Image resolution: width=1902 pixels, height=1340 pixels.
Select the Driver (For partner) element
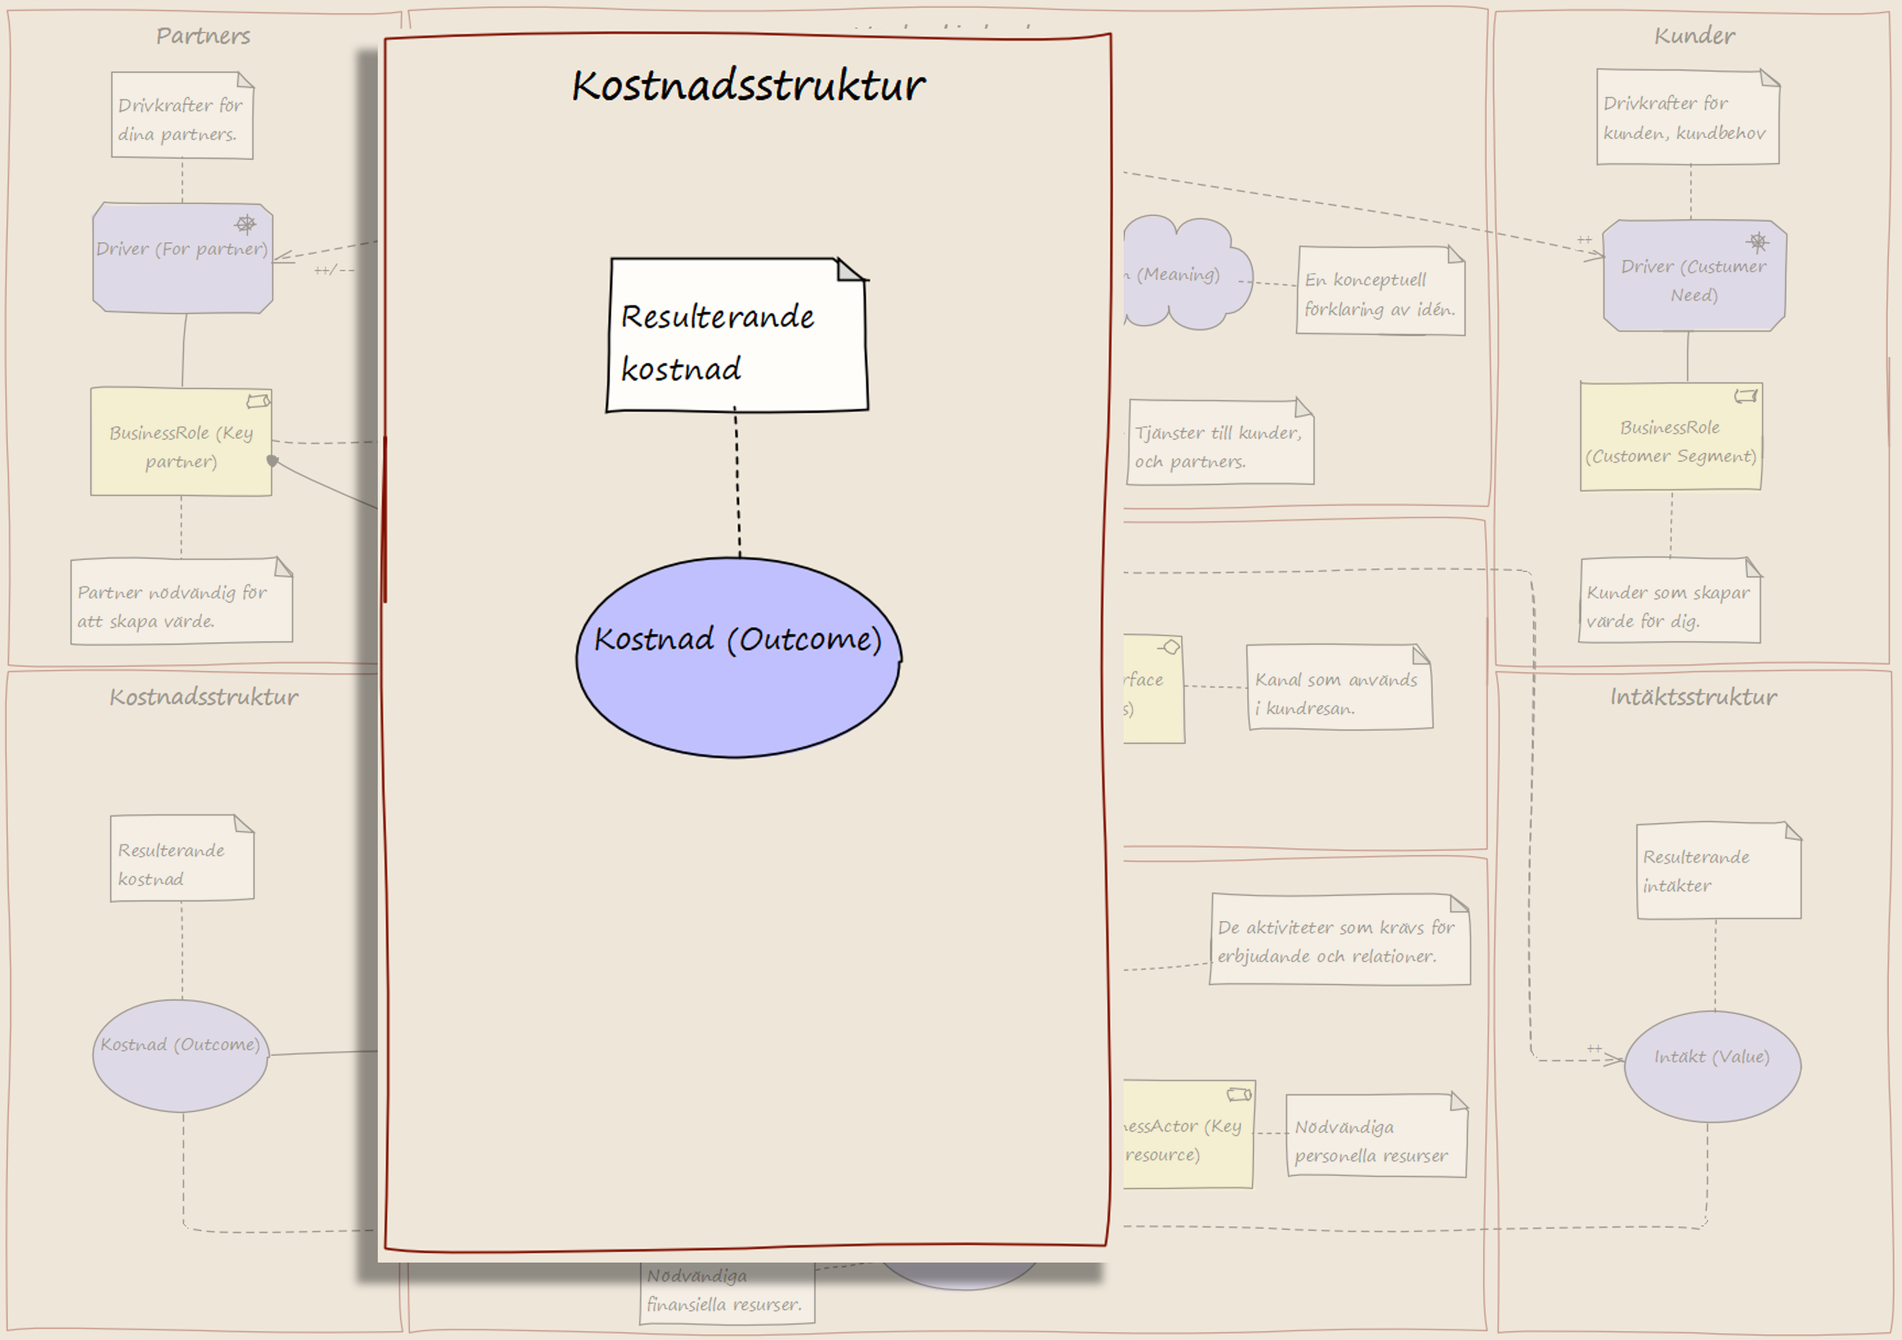tap(182, 258)
